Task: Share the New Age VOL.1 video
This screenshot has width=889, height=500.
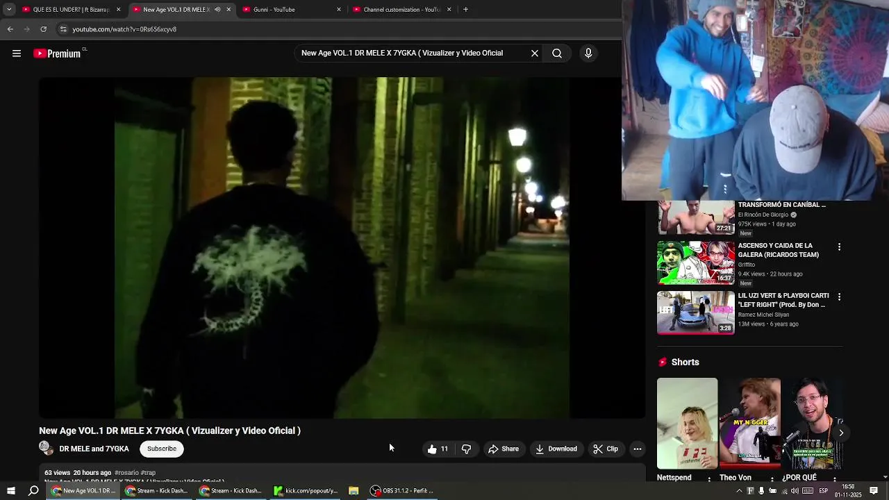Action: pos(504,449)
